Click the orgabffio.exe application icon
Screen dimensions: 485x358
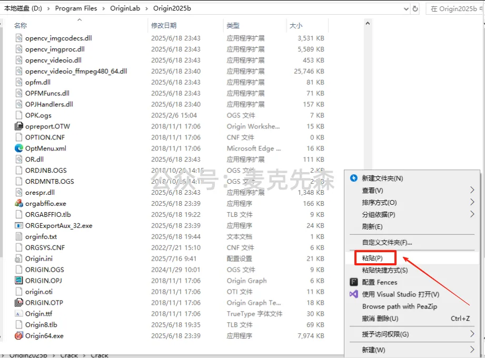[x=19, y=203]
